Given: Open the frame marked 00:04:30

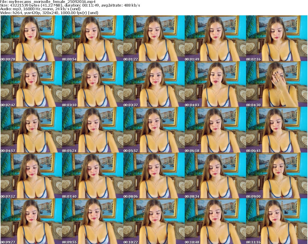Looking at the screenshot, I should 276,84.
